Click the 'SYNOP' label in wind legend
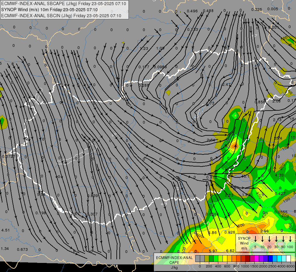Image resolution: width=296 pixels, height=272 pixels. (244, 238)
